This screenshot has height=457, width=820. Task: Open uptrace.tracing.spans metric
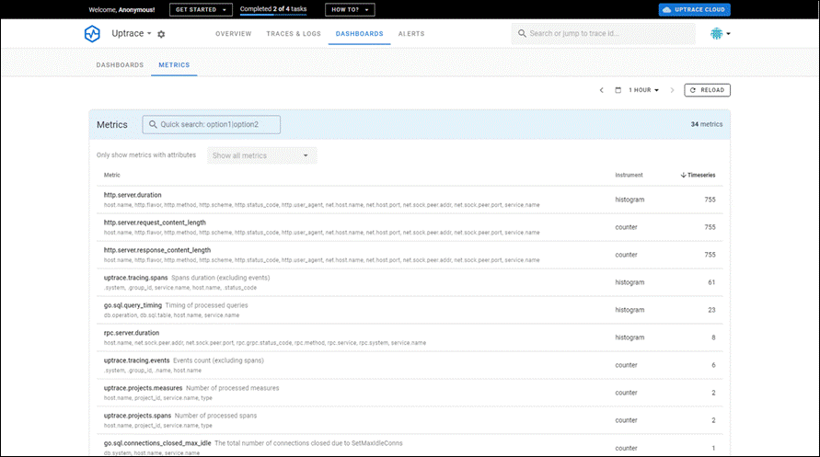135,278
